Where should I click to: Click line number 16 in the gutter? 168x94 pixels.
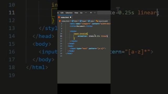[61, 49]
